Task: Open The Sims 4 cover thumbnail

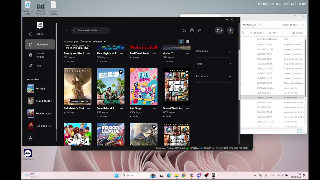Action: [77, 134]
